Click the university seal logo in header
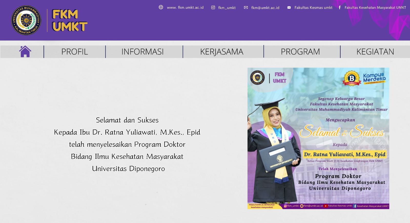 [x=26, y=20]
